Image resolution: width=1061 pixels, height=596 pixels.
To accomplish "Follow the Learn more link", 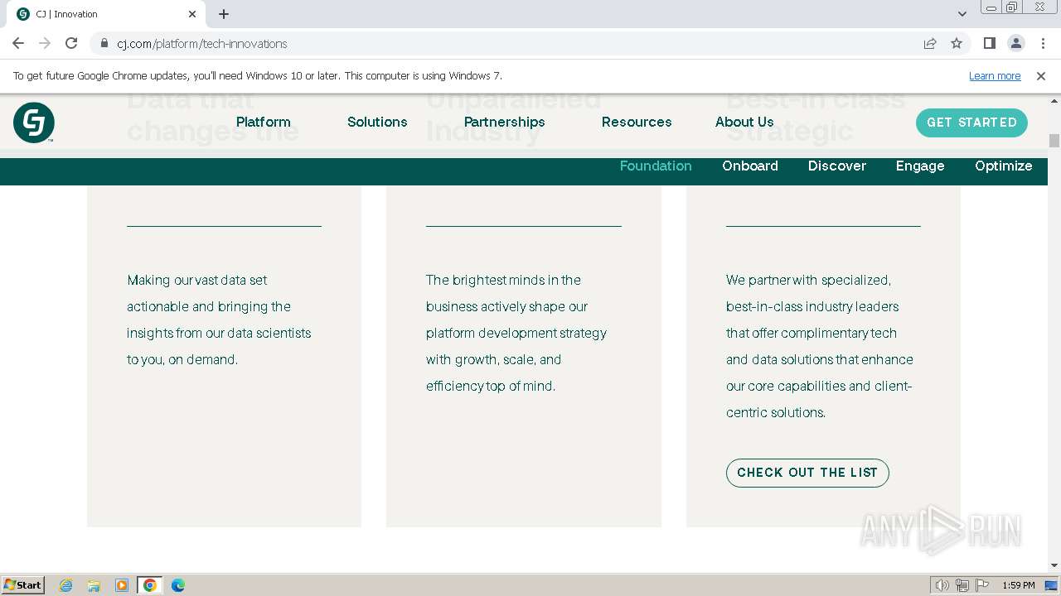I will coord(995,76).
